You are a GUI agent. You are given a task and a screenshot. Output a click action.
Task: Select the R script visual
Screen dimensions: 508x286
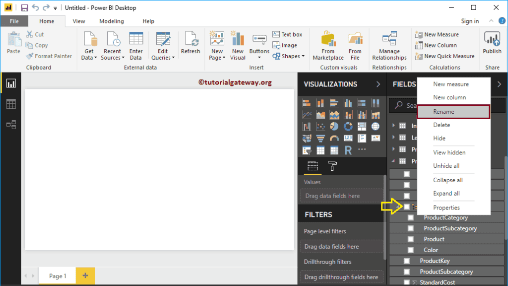click(x=348, y=150)
